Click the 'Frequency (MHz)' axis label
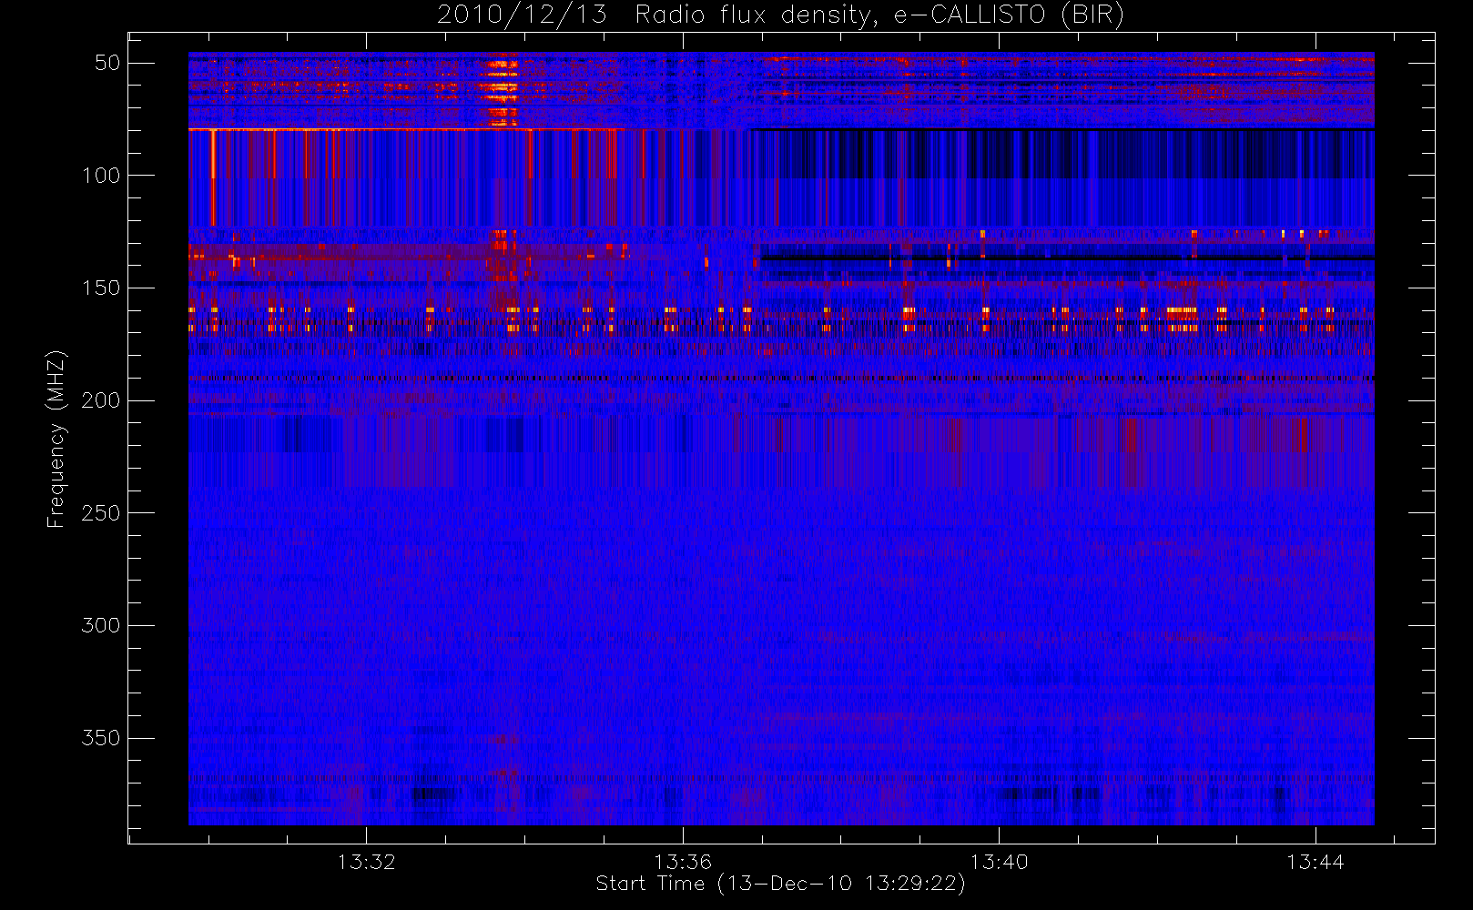 [56, 439]
